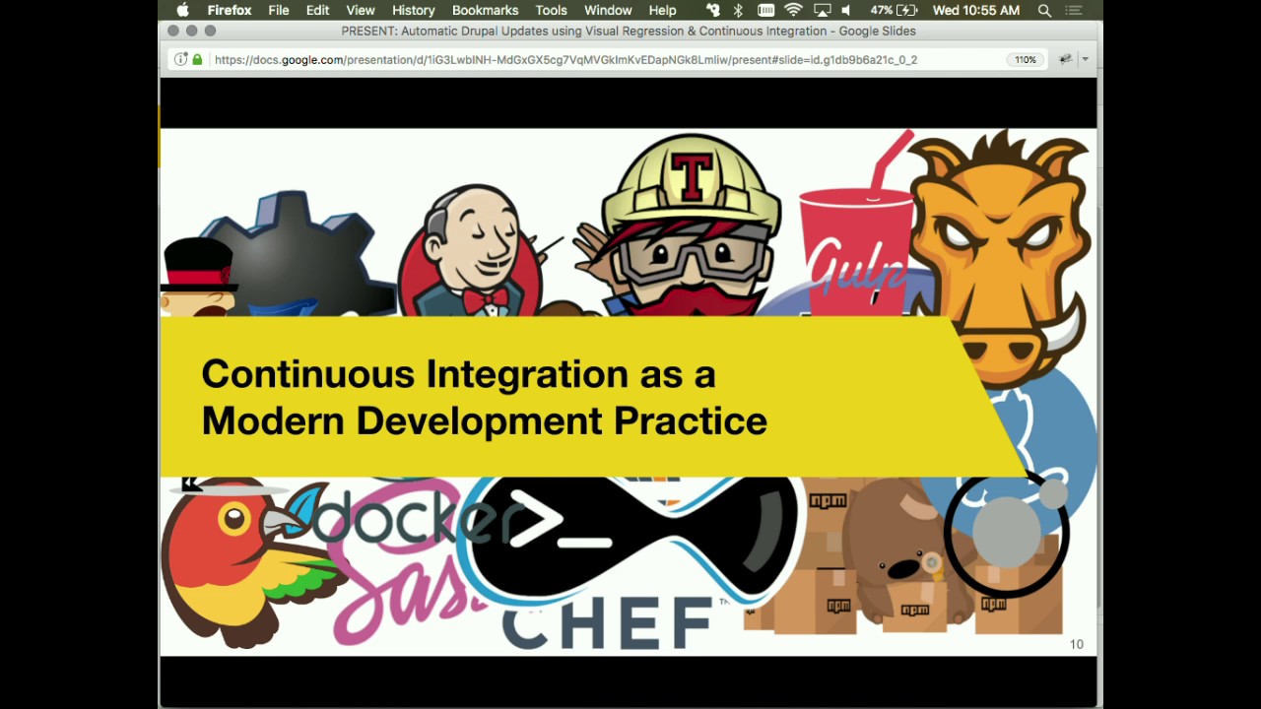Image resolution: width=1261 pixels, height=709 pixels.
Task: Open the Firefox application menu
Action: pyautogui.click(x=229, y=10)
